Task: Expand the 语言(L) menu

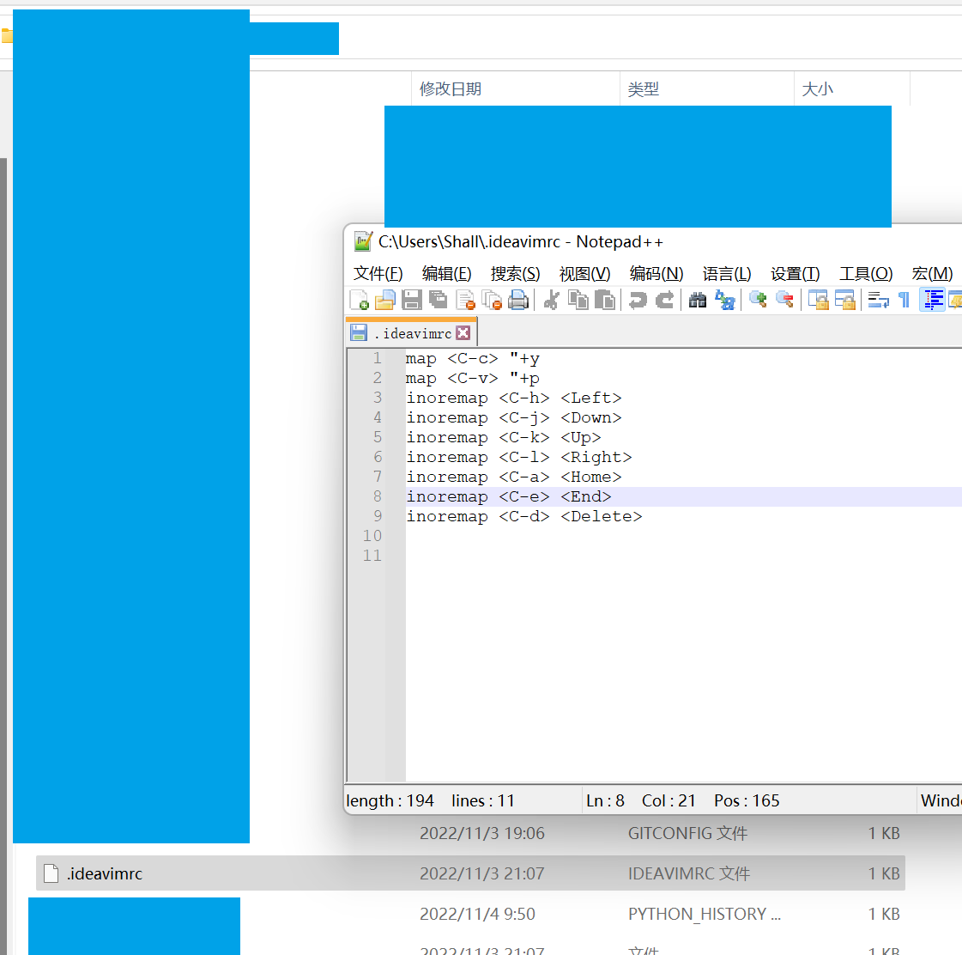Action: (x=727, y=273)
